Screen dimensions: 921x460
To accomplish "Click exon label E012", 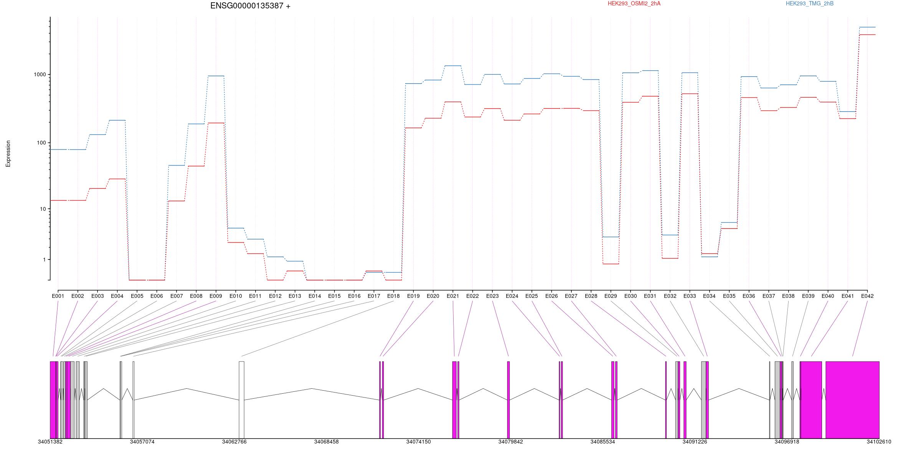I will click(x=275, y=296).
